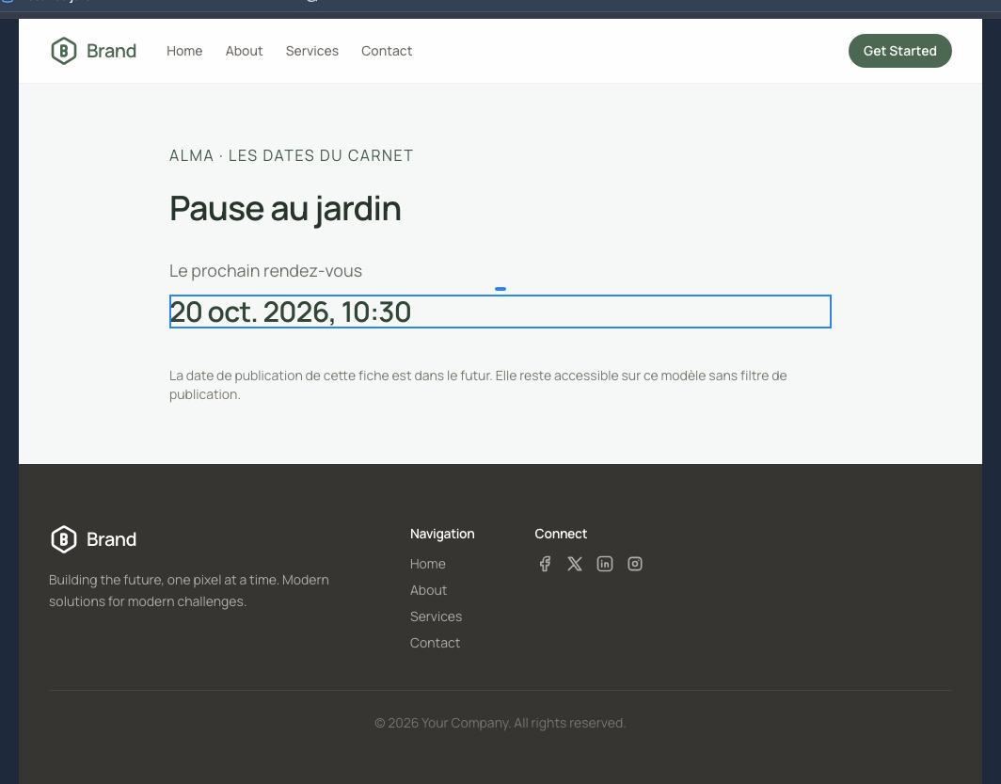This screenshot has height=784, width=1001.
Task: Click the footer Brand hexagon logo
Action: pyautogui.click(x=64, y=539)
